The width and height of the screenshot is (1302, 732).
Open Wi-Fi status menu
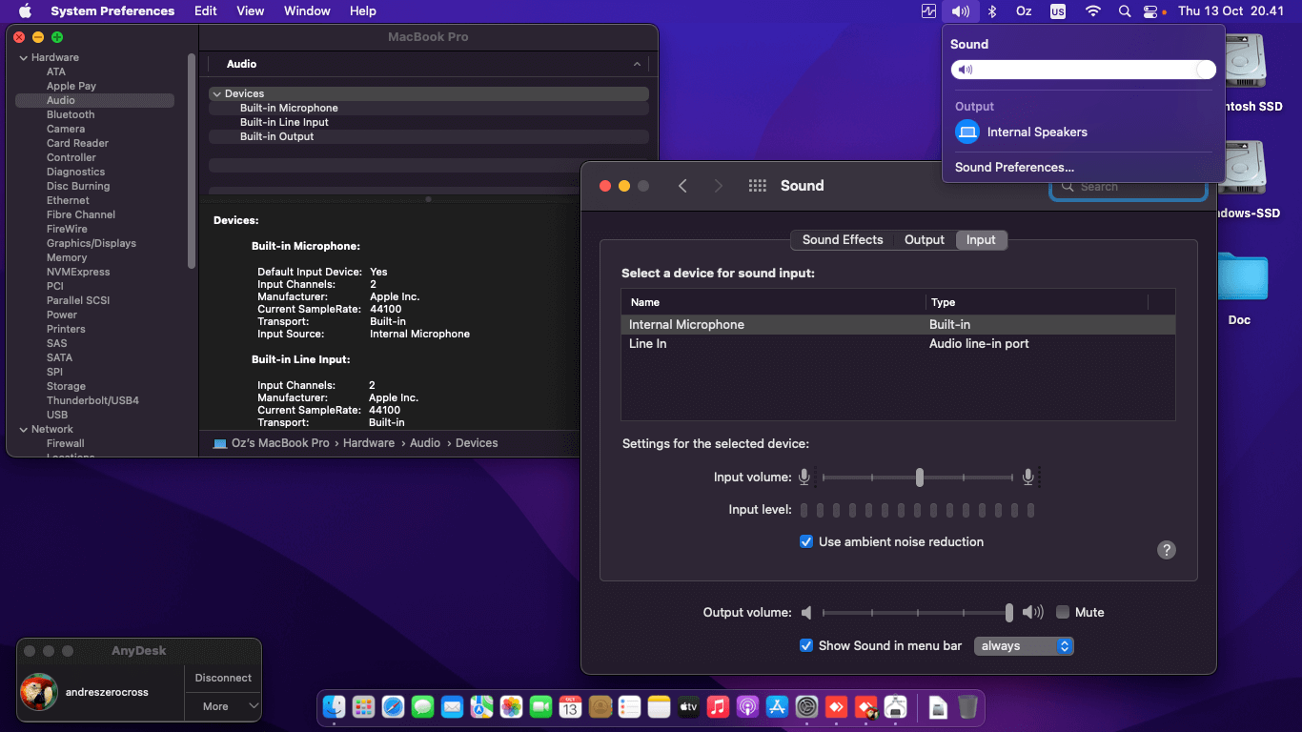tap(1093, 11)
